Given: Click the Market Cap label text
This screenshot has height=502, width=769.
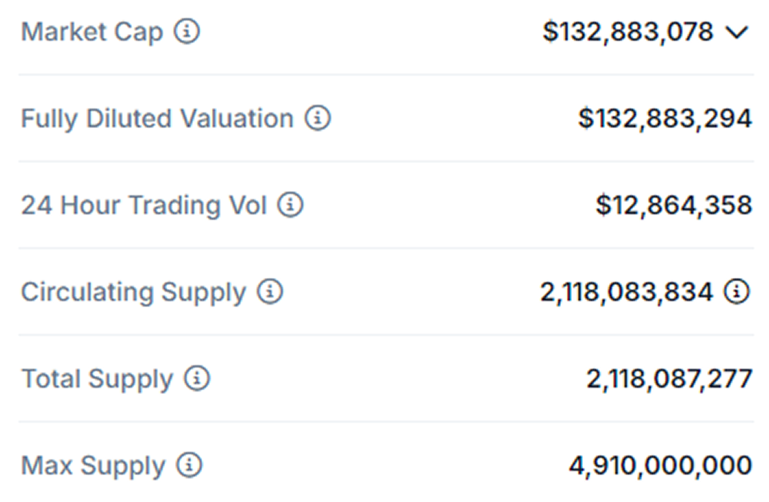Looking at the screenshot, I should click(92, 32).
